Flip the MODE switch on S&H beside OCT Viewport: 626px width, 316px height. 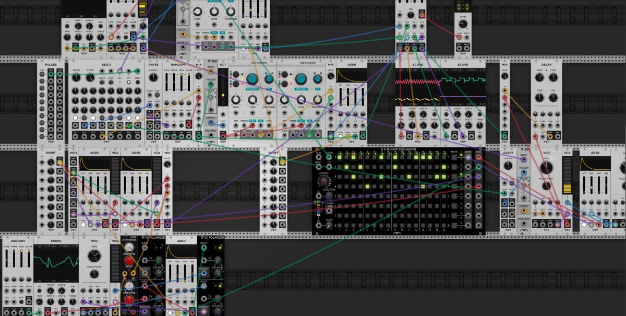coord(211,97)
